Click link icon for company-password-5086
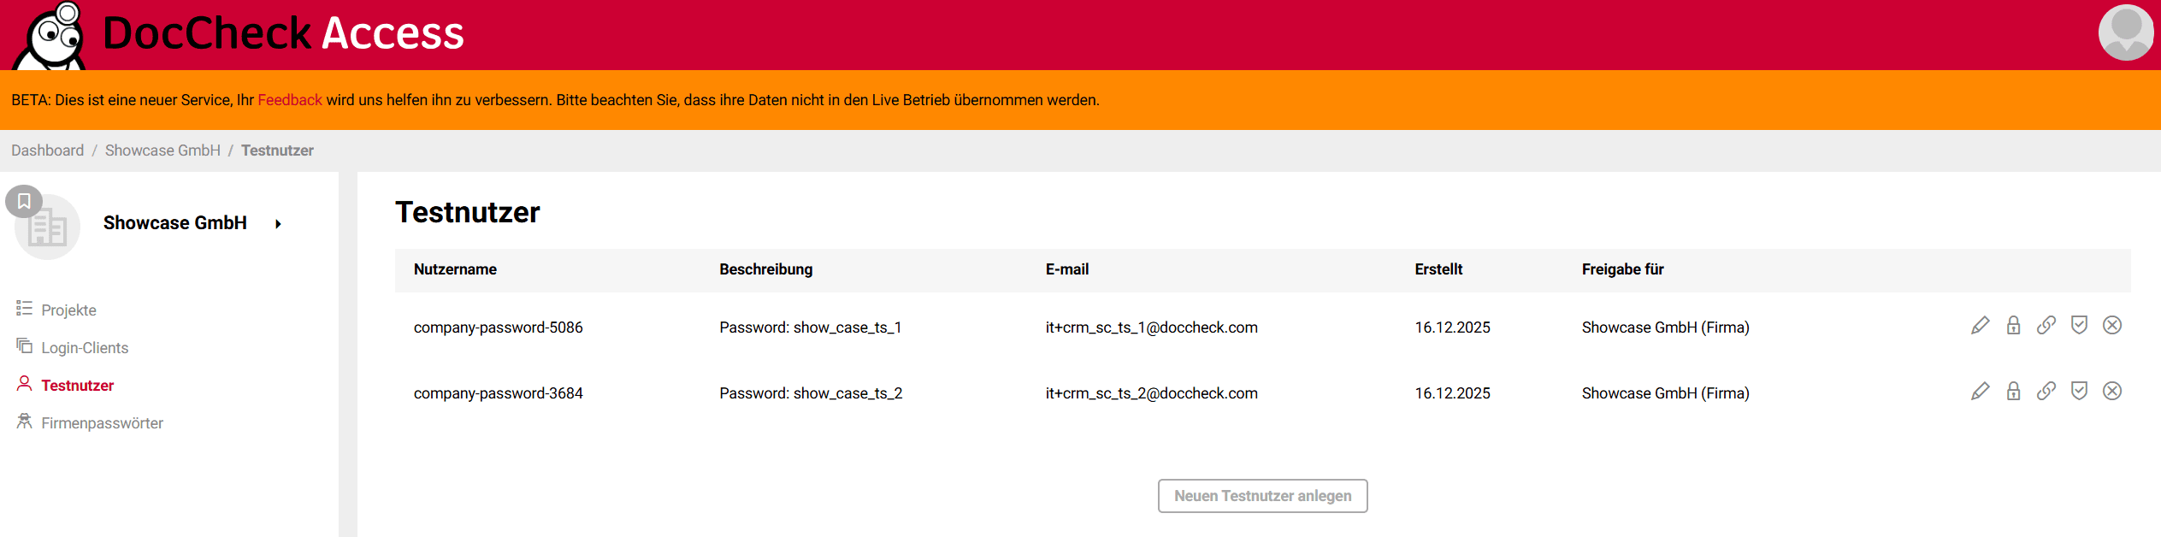2161x537 pixels. click(2046, 325)
